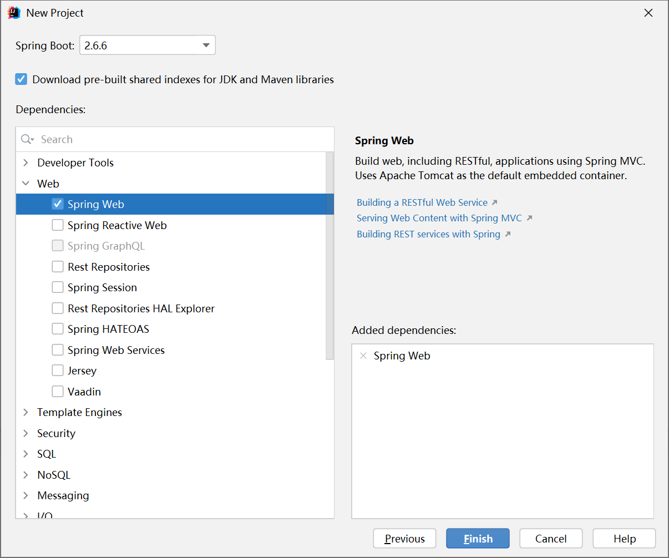Image resolution: width=669 pixels, height=558 pixels.
Task: Tick the Rest Repositories HAL Explorer checkbox
Action: coord(58,308)
